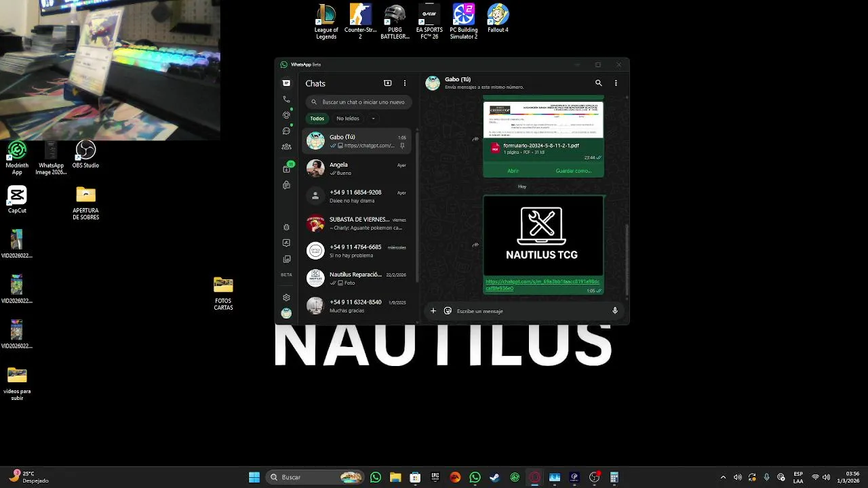Click the PDF document preview thumbnail
The width and height of the screenshot is (868, 488).
coord(543,120)
